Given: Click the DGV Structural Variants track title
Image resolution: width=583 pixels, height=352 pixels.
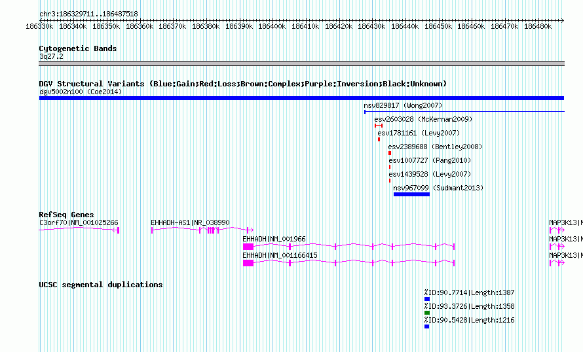Looking at the screenshot, I should coord(242,84).
